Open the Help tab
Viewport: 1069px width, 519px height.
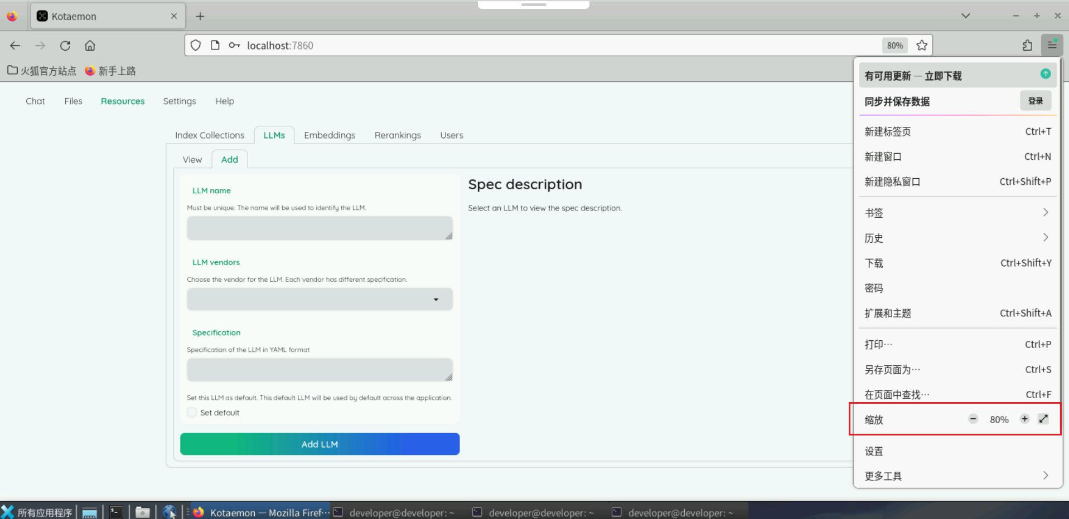click(225, 101)
